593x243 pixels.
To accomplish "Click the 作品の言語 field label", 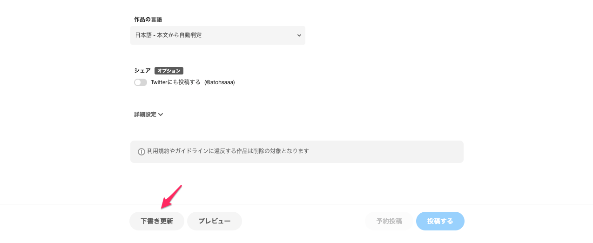I will (148, 20).
